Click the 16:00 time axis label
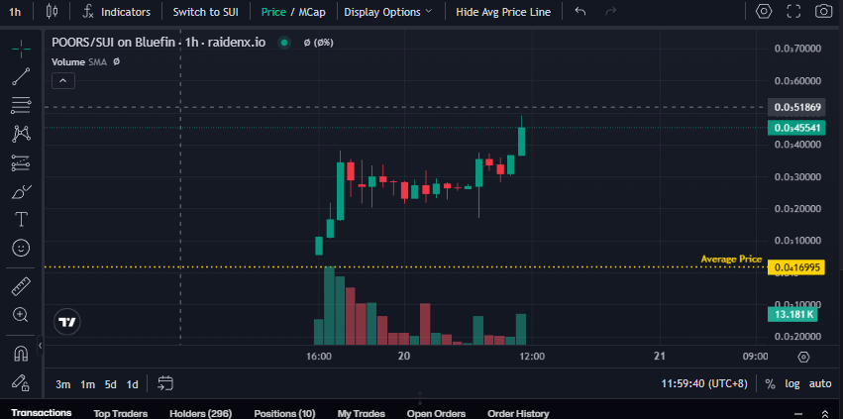This screenshot has width=843, height=419. [x=319, y=356]
